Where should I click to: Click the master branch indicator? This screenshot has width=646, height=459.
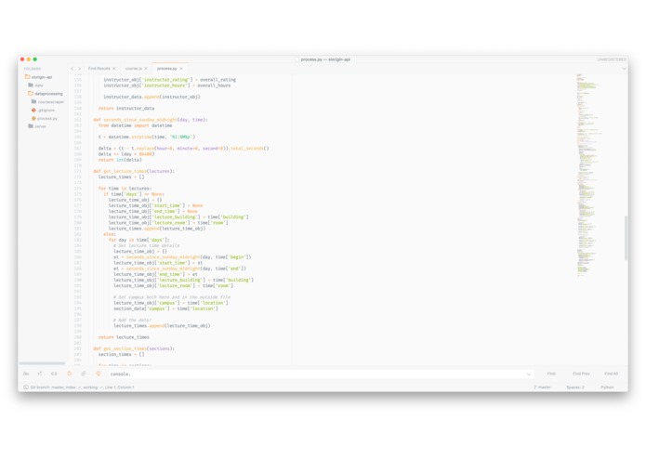[x=542, y=387]
